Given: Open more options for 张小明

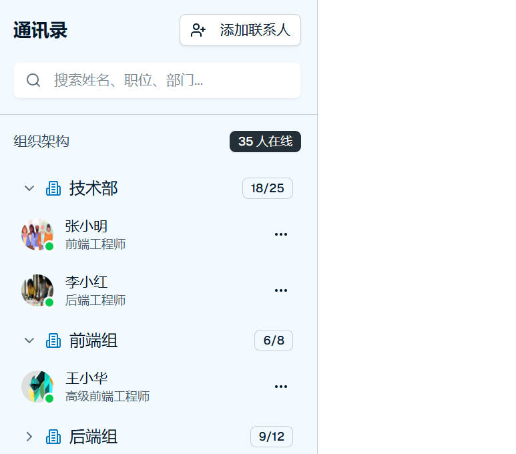Looking at the screenshot, I should point(281,234).
